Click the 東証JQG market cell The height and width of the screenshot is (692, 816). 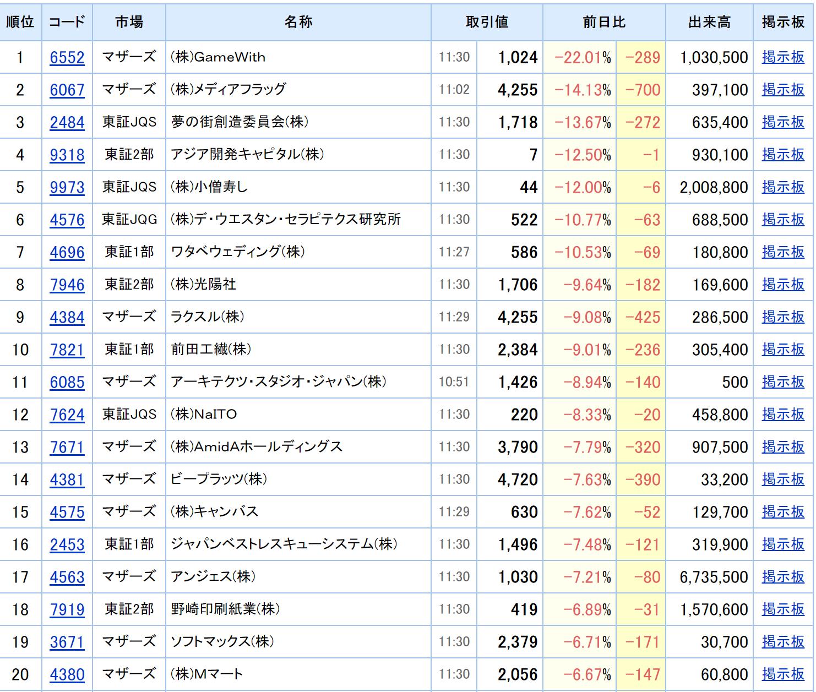click(x=129, y=220)
